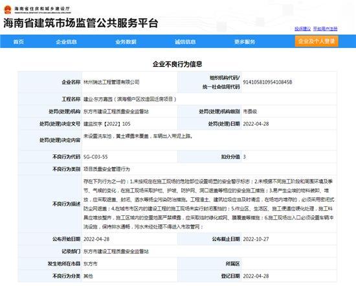This screenshot has height=286, width=356.
Task: Select the 其他 classification value
Action: 88,276
